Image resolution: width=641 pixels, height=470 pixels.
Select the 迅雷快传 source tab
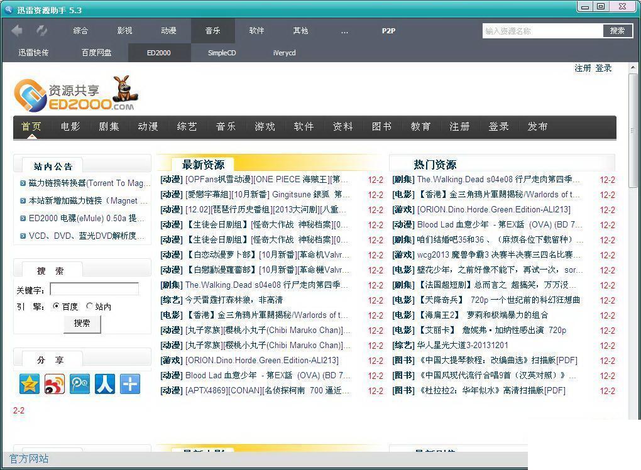pyautogui.click(x=33, y=53)
